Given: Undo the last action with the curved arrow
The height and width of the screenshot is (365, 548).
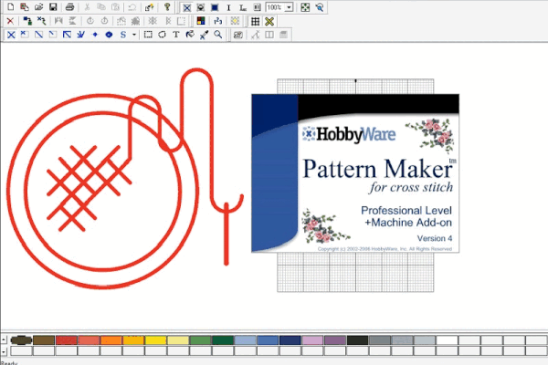Looking at the screenshot, I should pos(132,7).
